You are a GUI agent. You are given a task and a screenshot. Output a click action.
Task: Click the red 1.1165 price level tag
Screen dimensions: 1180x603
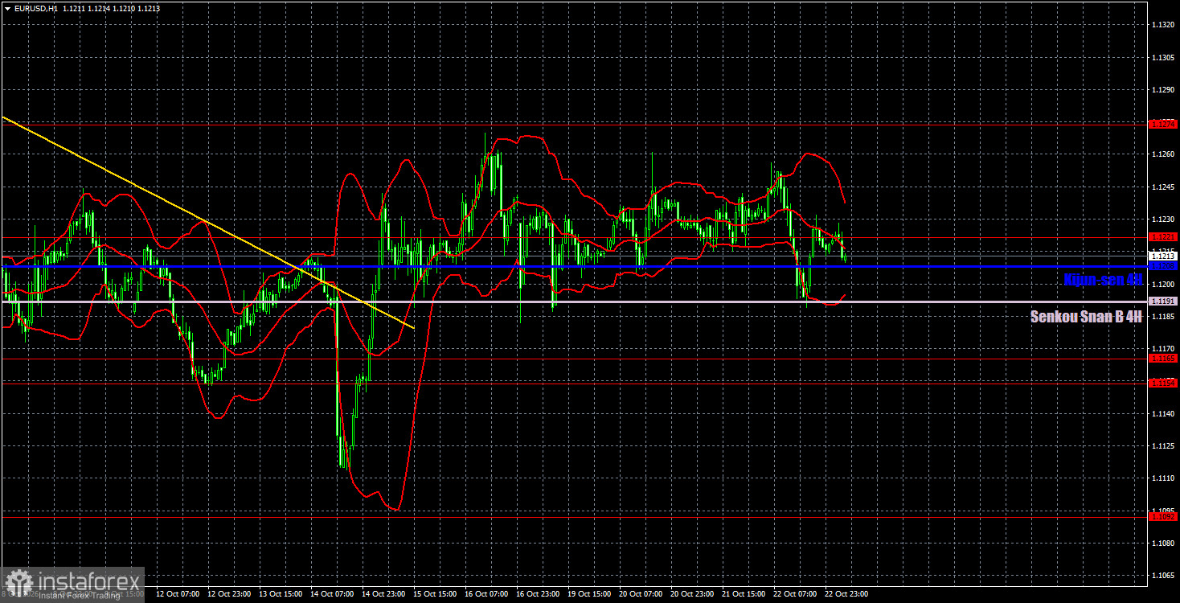coord(1163,359)
